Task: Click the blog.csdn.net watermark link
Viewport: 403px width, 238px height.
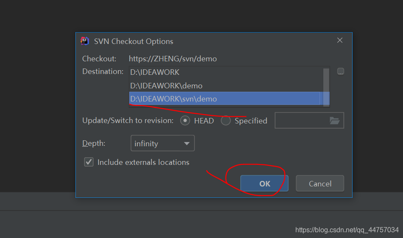Action: [347, 230]
